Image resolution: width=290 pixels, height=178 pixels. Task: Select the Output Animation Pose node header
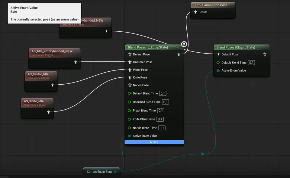[x=213, y=5]
